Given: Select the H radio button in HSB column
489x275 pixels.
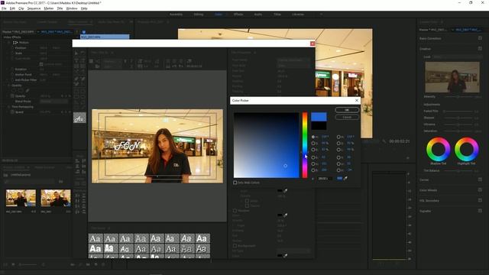Looking at the screenshot, I should point(313,137).
